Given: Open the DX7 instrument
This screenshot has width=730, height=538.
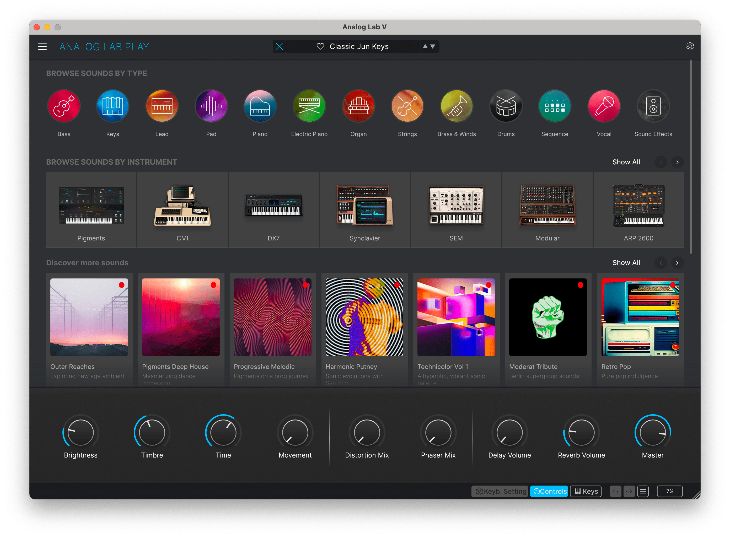Looking at the screenshot, I should click(x=274, y=210).
